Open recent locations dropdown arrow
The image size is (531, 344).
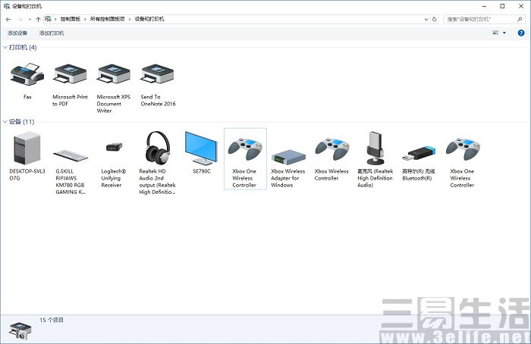coord(30,19)
